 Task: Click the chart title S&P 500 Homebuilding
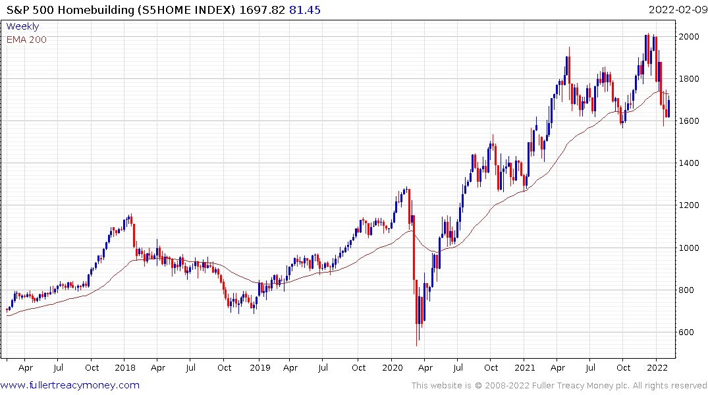(x=70, y=10)
